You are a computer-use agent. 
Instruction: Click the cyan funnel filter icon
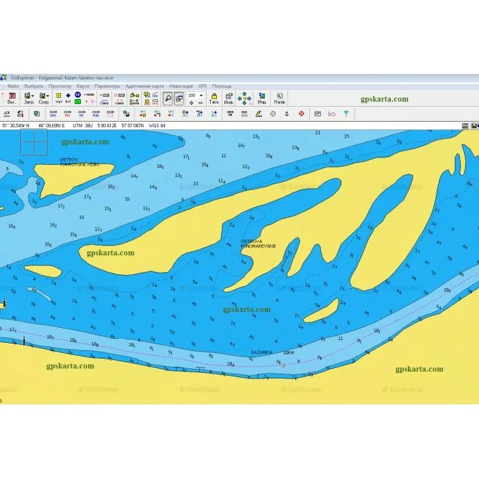pos(346,114)
